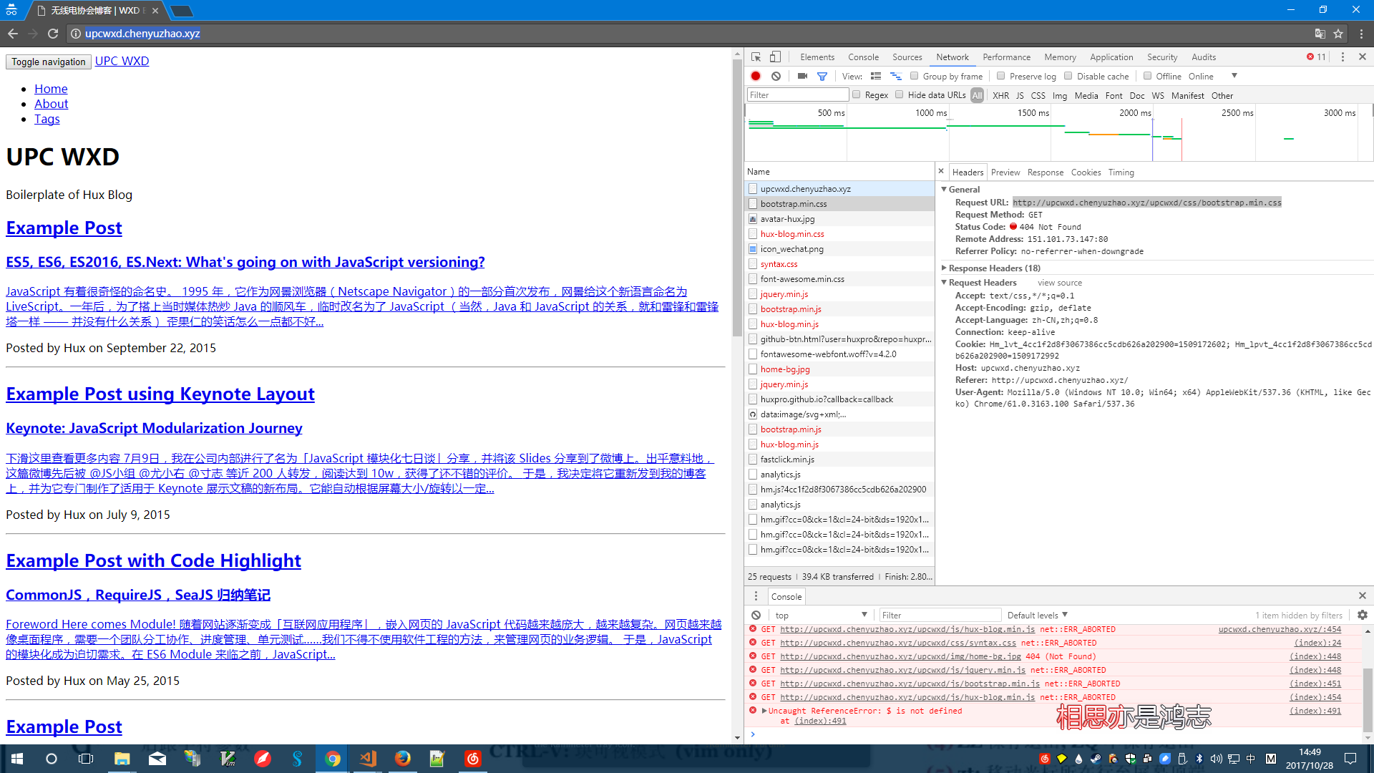Viewport: 1374px width, 773px height.
Task: Click view source in Request Headers
Action: coord(1060,283)
